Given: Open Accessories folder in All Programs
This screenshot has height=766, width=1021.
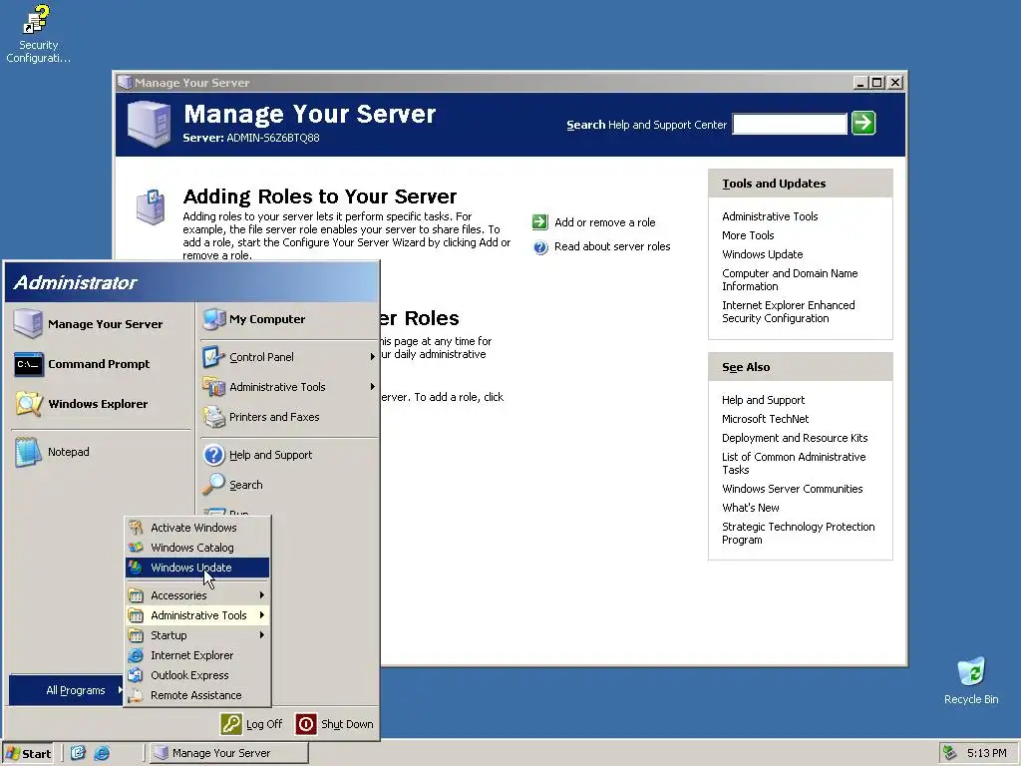Looking at the screenshot, I should (197, 595).
